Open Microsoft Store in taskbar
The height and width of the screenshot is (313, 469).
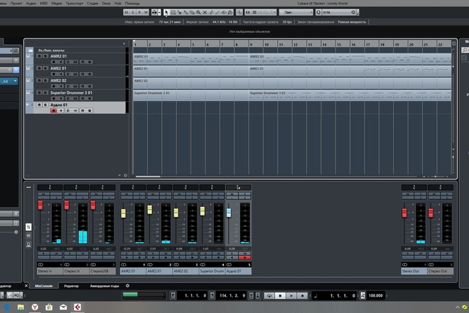tap(49, 307)
